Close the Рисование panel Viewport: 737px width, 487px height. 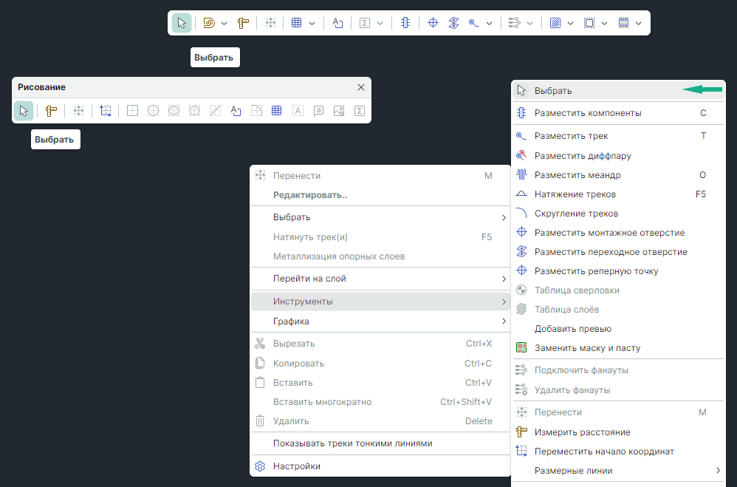point(361,87)
